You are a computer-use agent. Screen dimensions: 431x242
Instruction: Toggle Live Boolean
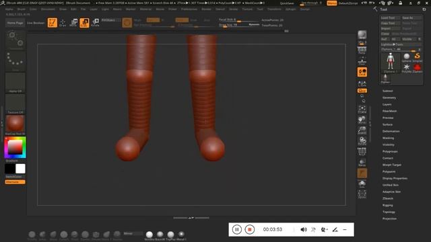click(36, 23)
